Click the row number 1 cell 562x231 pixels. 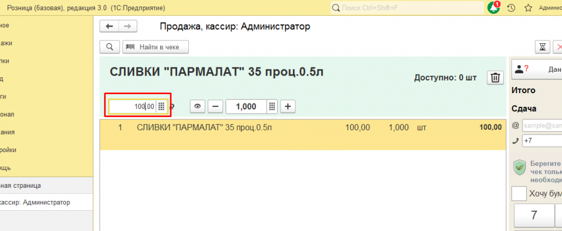[x=120, y=128]
